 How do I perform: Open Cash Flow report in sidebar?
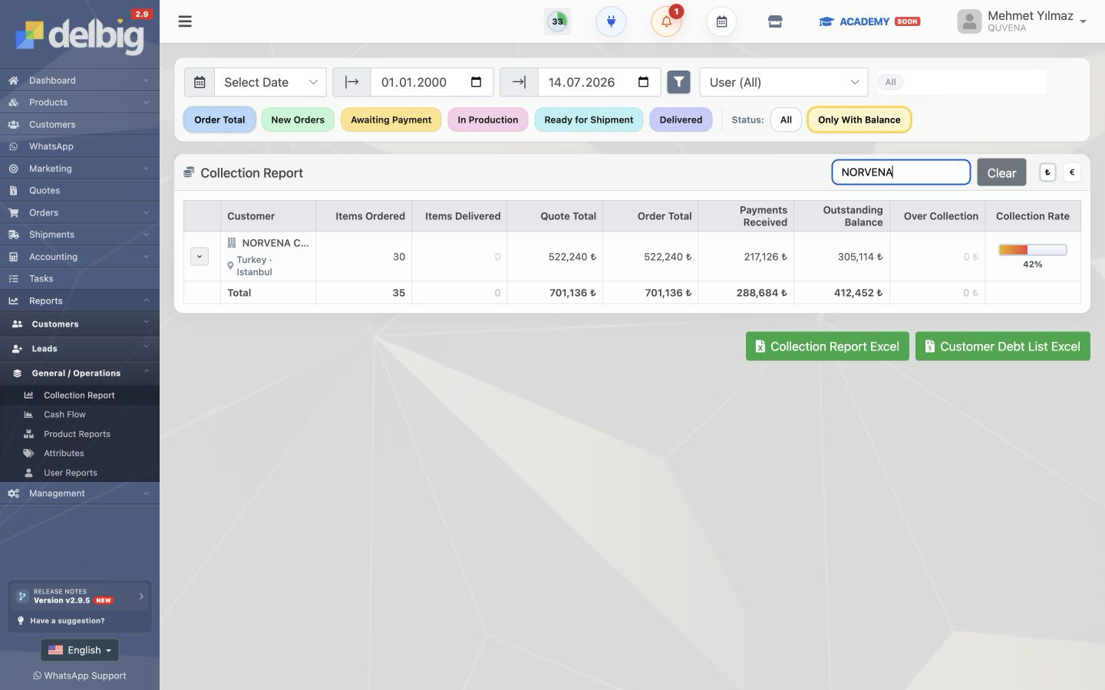pos(64,414)
